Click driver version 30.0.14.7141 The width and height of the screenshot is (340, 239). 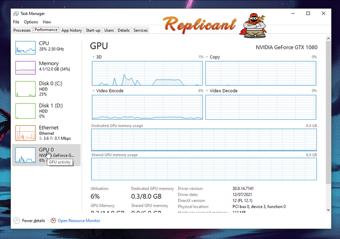[x=243, y=188]
